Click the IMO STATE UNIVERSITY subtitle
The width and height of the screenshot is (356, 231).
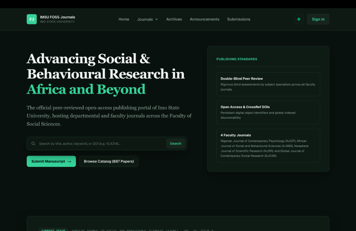pos(57,22)
